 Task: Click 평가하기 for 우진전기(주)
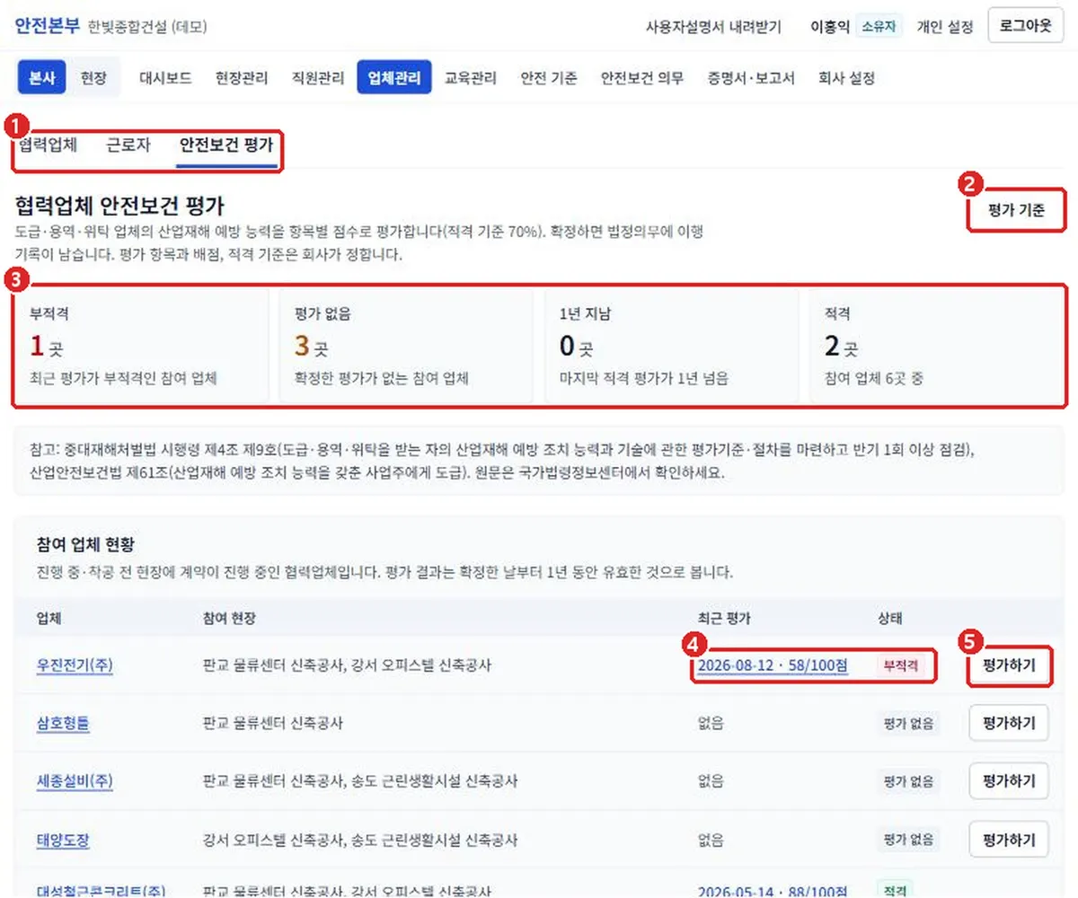[x=1009, y=665]
